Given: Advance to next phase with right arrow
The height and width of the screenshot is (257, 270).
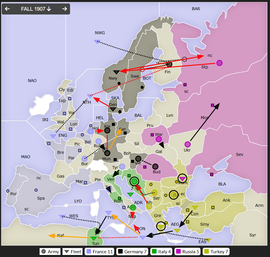Looking at the screenshot, I should 65,9.
